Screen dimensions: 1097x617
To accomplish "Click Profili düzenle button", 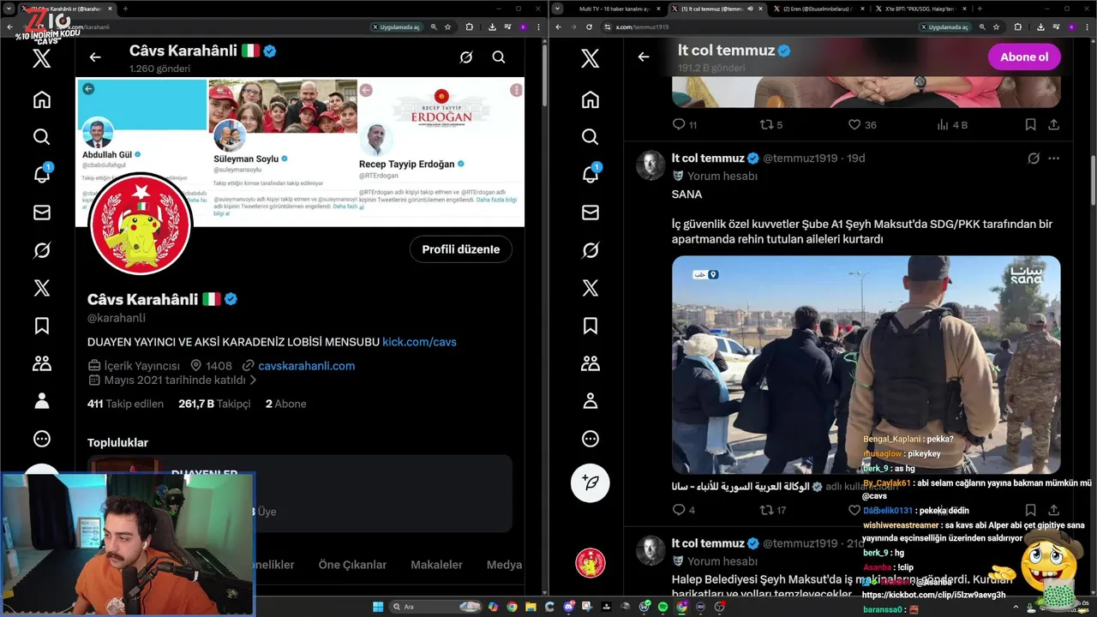I will click(x=460, y=249).
